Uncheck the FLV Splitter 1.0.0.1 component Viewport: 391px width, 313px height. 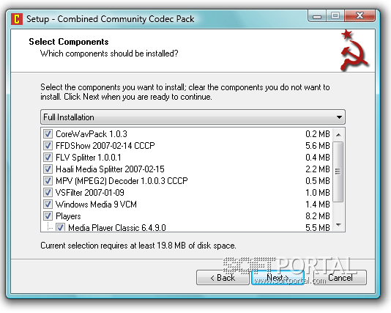tap(48, 158)
